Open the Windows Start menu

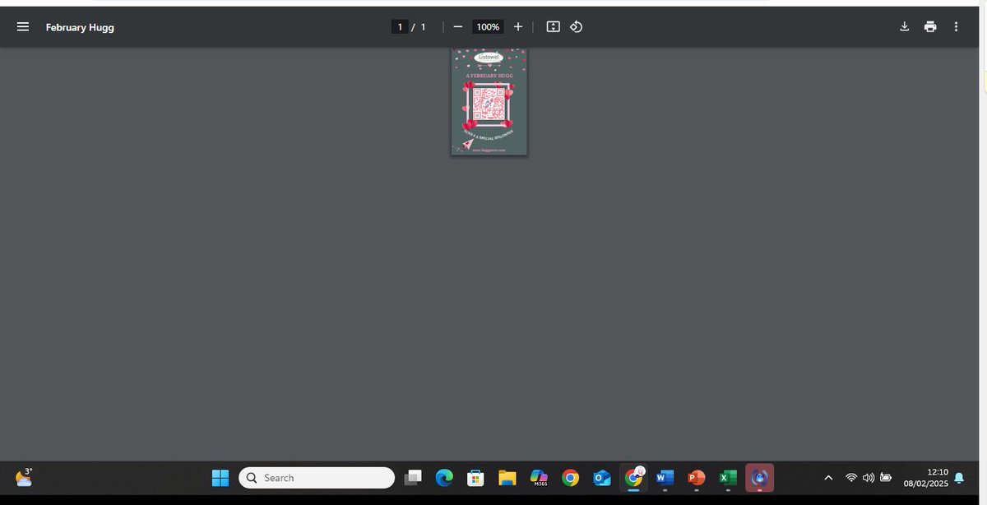[220, 478]
